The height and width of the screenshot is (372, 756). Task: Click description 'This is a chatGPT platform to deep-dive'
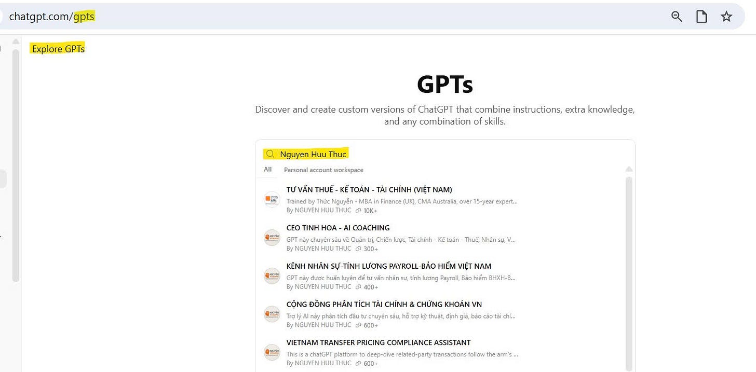pos(402,354)
